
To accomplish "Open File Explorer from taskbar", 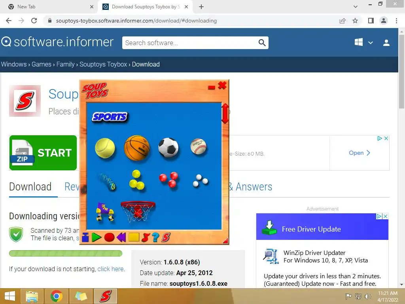I will point(32,296).
